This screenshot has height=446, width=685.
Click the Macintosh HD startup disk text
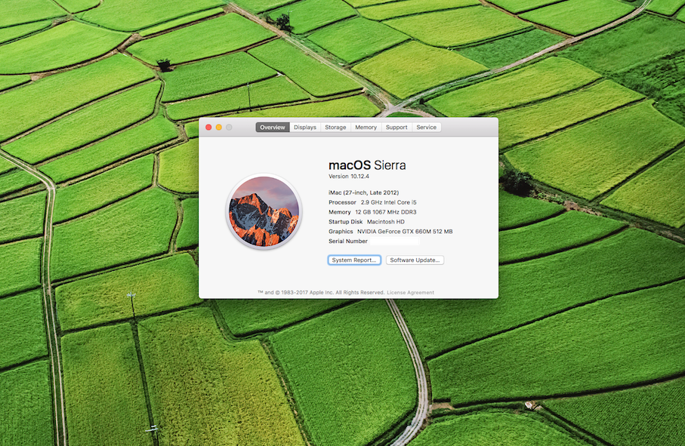[386, 222]
